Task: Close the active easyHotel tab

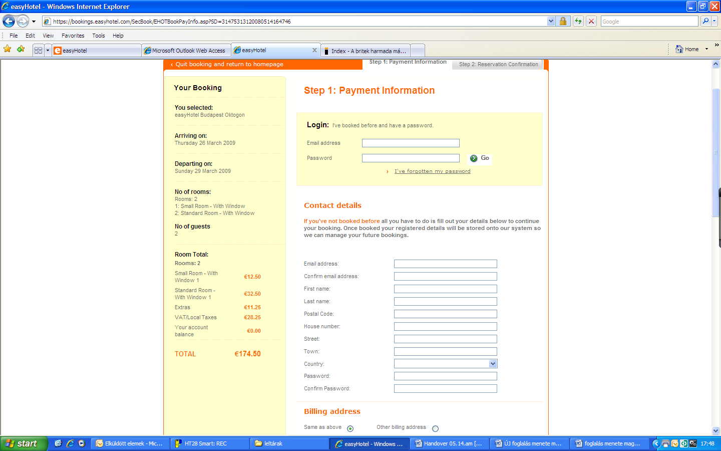Action: [314, 50]
